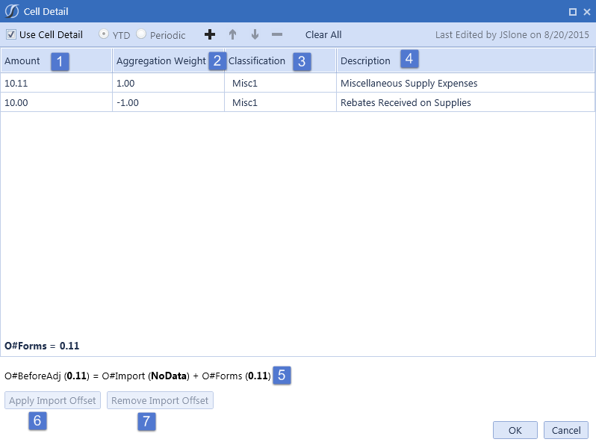Toggle the Use Cell Detail checkbox
The height and width of the screenshot is (445, 596).
pos(11,35)
